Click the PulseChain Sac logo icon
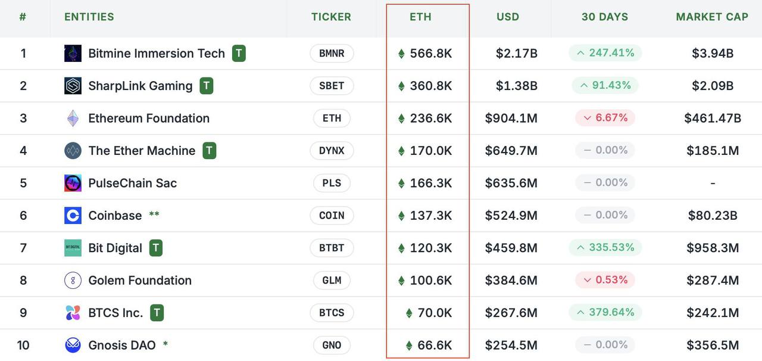The height and width of the screenshot is (361, 762). (x=73, y=183)
